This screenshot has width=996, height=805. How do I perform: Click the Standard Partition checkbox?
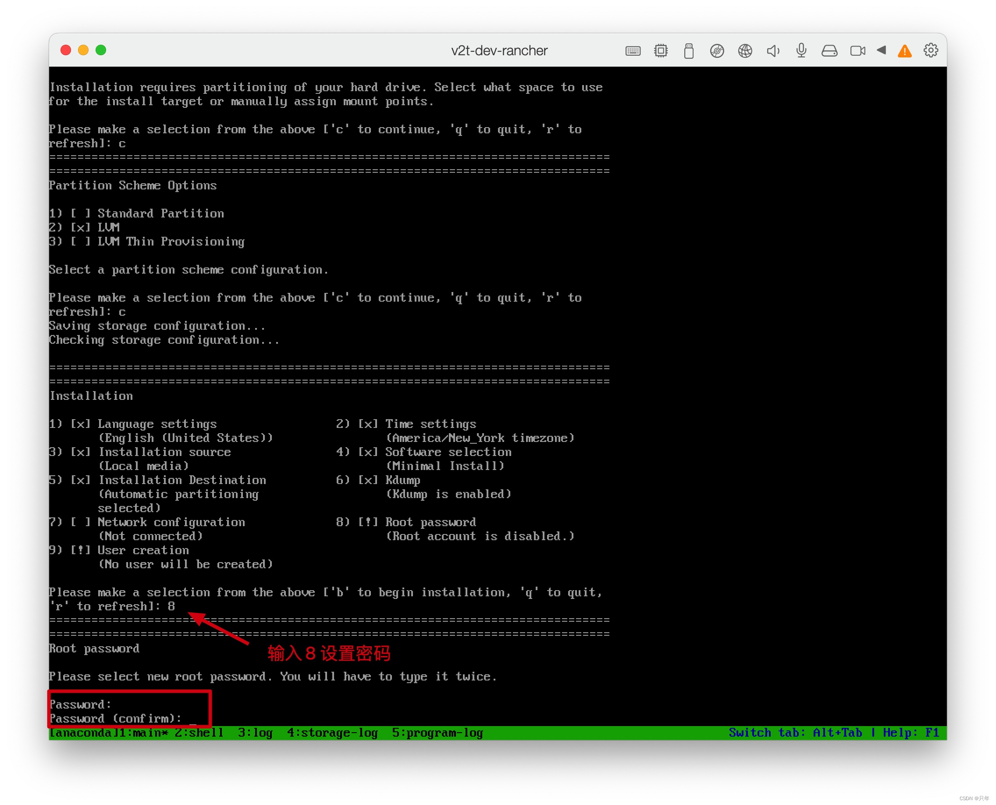80,213
